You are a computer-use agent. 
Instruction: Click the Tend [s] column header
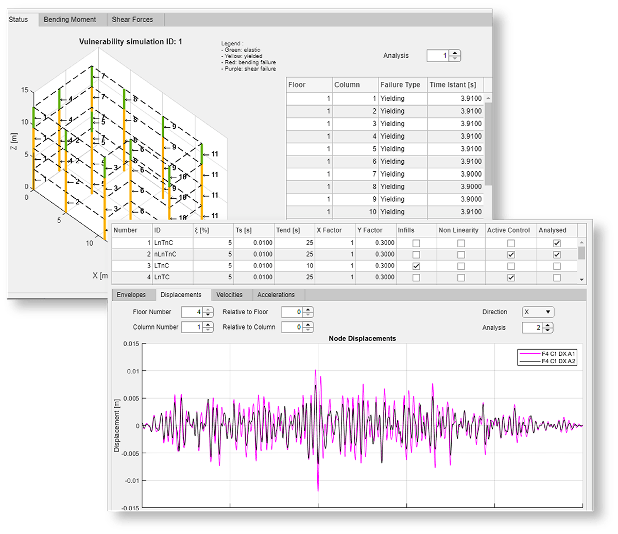coord(295,230)
